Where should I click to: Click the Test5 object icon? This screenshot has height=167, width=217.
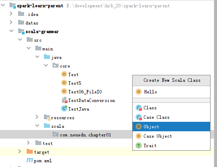[64, 83]
